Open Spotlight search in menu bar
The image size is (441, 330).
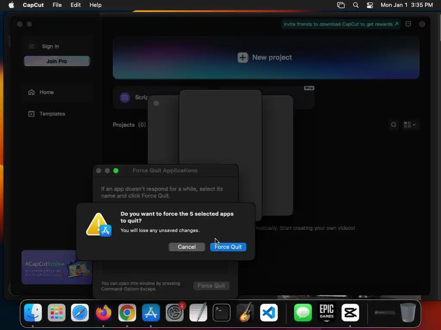(x=356, y=5)
